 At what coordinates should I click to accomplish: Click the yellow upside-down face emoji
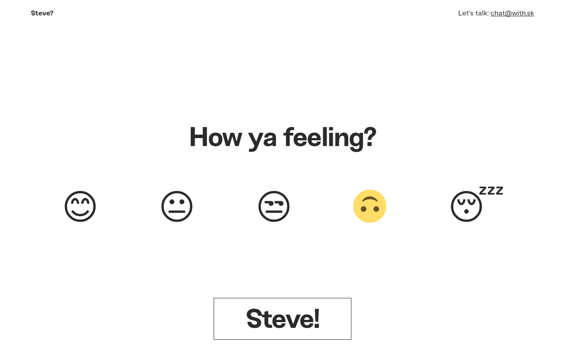pos(370,206)
